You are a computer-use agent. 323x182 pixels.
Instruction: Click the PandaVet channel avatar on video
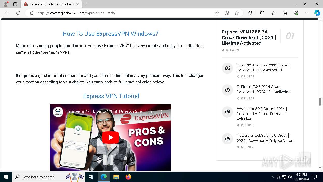(58, 112)
